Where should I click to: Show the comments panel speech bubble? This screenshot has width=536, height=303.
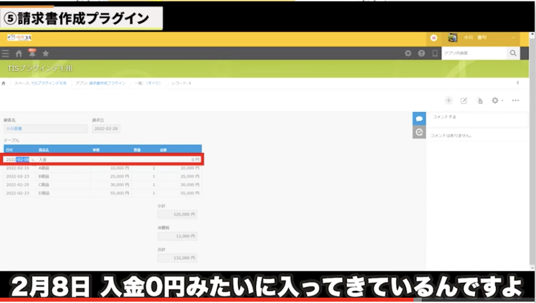(419, 118)
